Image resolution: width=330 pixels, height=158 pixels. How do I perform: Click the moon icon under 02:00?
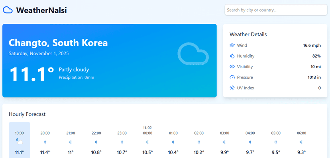[x=199, y=142]
